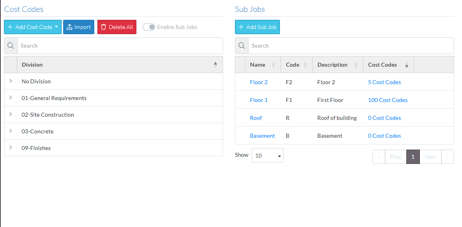Focus the Sub Jobs search field

click(351, 46)
